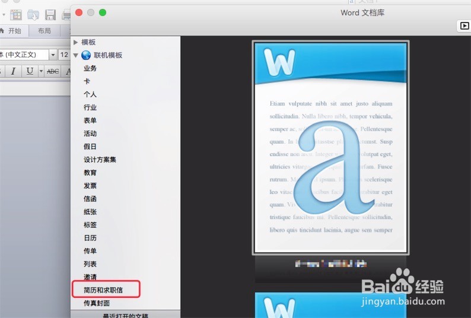The width and height of the screenshot is (471, 318).
Task: Switch to the 开始 ribbon tab
Action: click(12, 31)
